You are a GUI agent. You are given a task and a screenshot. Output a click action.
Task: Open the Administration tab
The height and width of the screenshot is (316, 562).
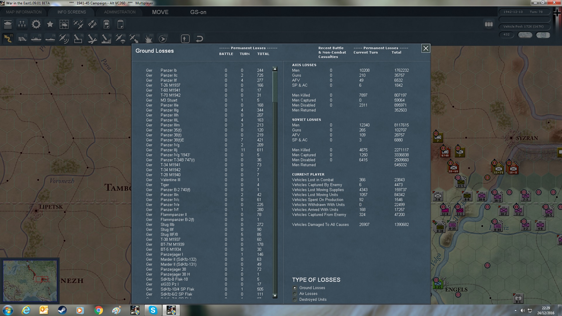pos(120,12)
